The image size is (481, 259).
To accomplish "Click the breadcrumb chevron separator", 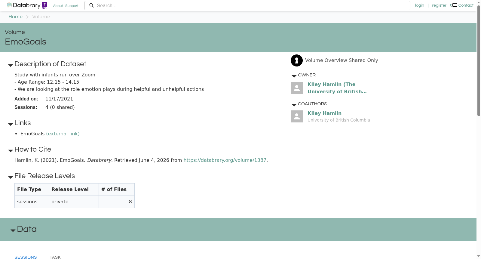I will [x=27, y=17].
